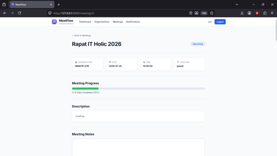
Task: Open the browser account profile icon
Action: [x=250, y=13]
